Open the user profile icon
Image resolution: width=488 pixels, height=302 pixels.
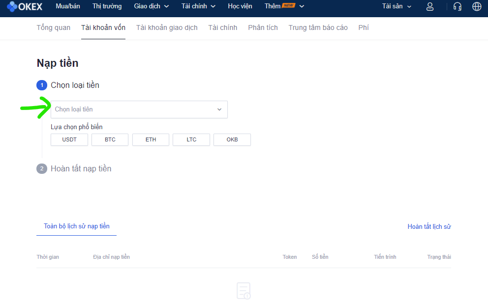pos(430,6)
